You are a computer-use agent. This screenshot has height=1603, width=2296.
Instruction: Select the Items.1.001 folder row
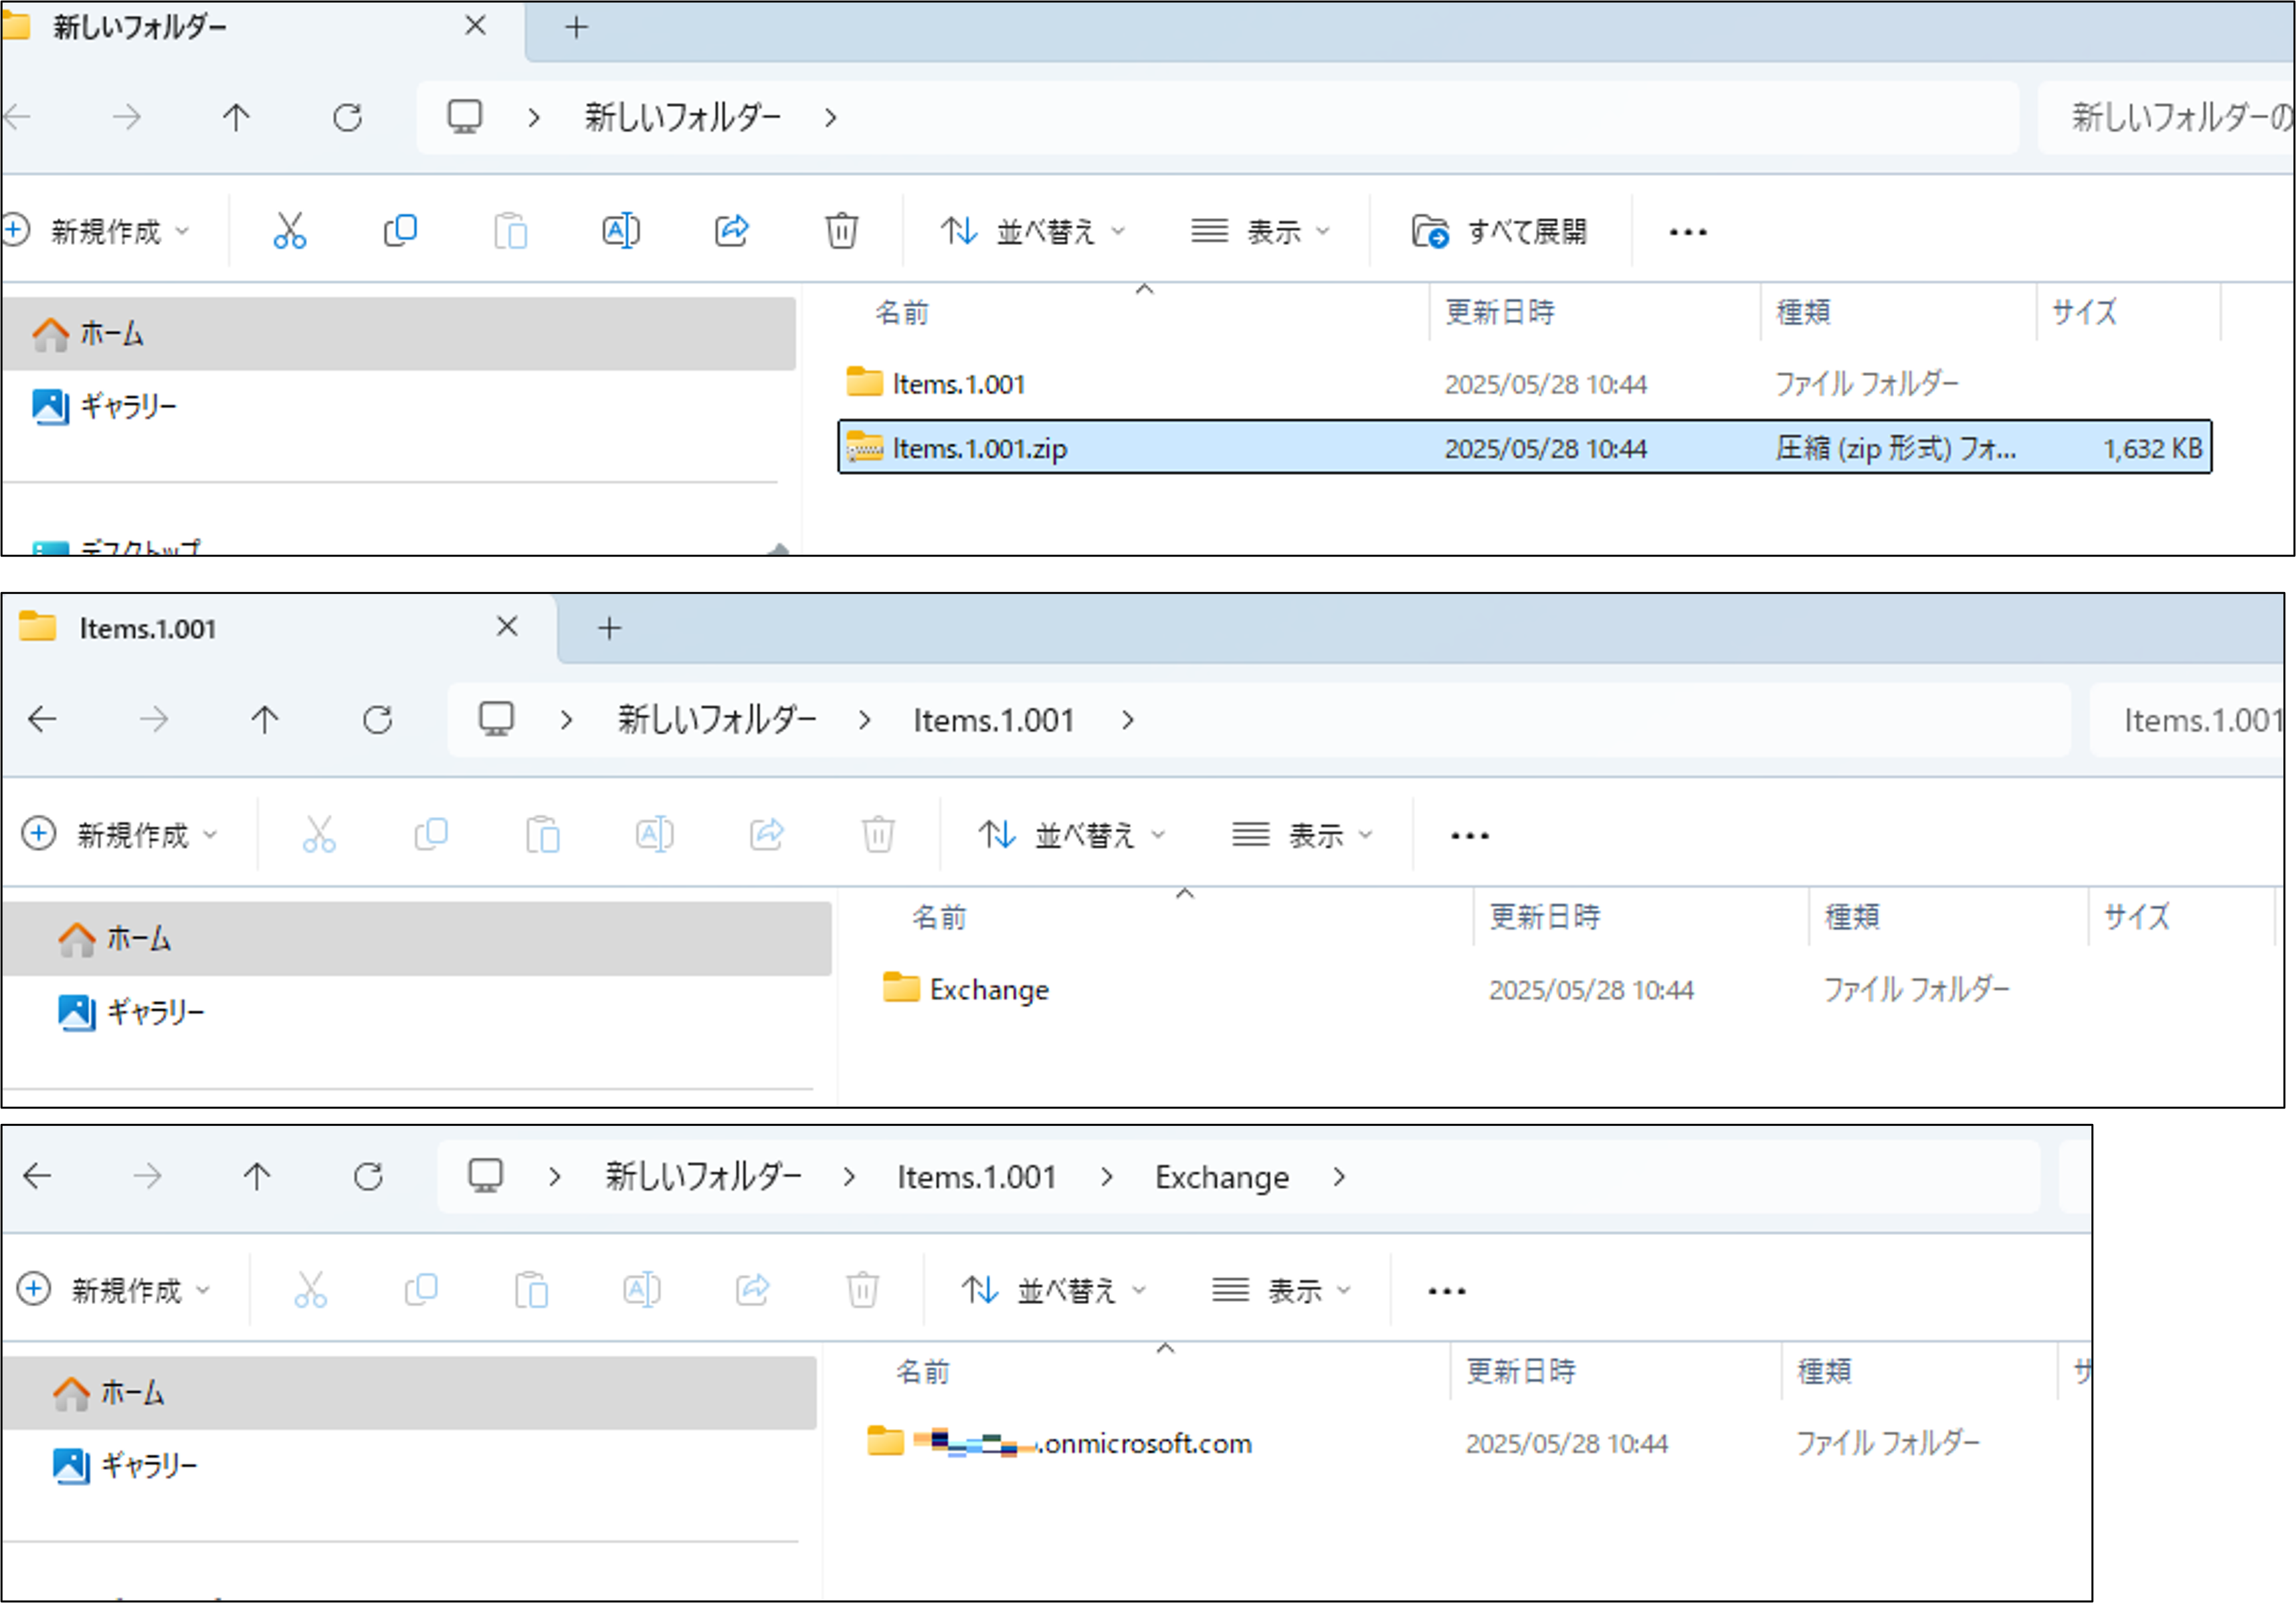coord(1524,384)
